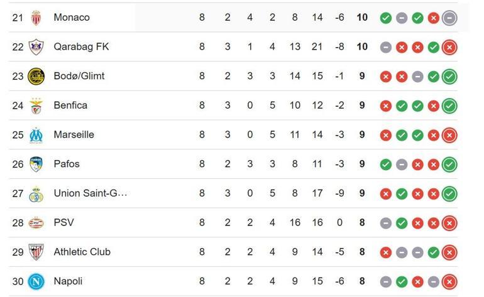The height and width of the screenshot is (297, 484).
Task: Click the Qarabag FK club crest
Action: 36,47
